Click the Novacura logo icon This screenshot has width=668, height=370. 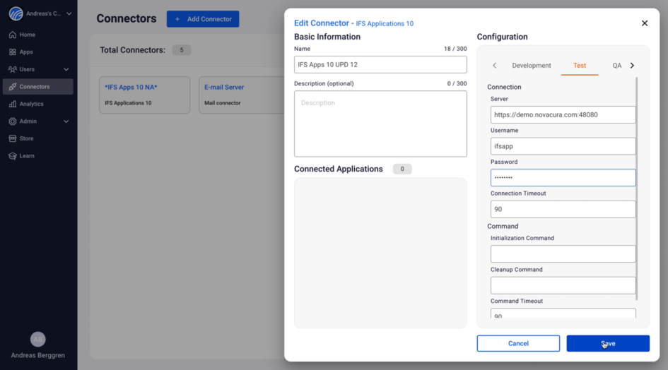(16, 13)
